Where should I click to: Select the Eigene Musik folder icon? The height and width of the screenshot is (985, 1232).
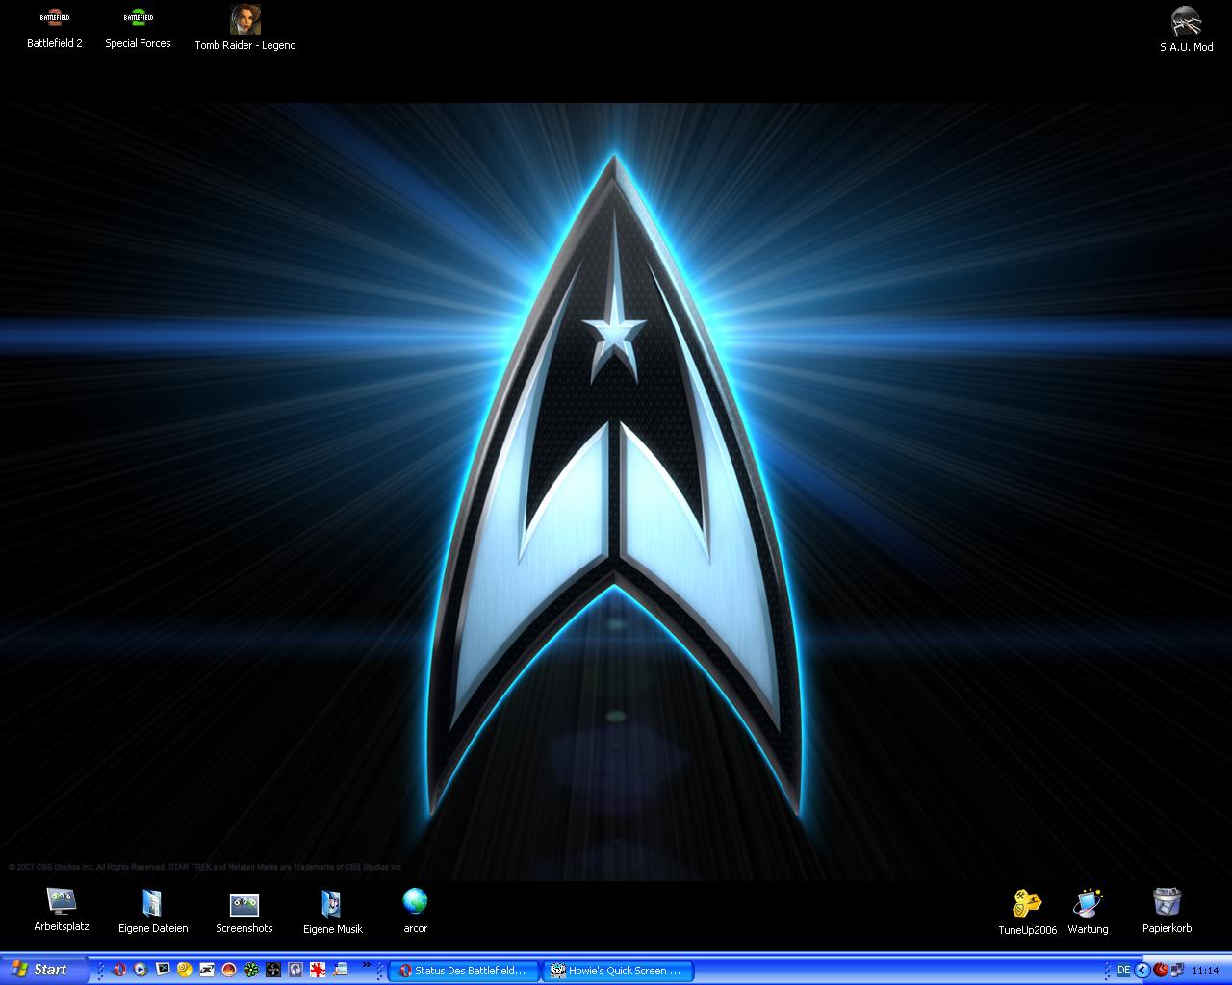332,911
